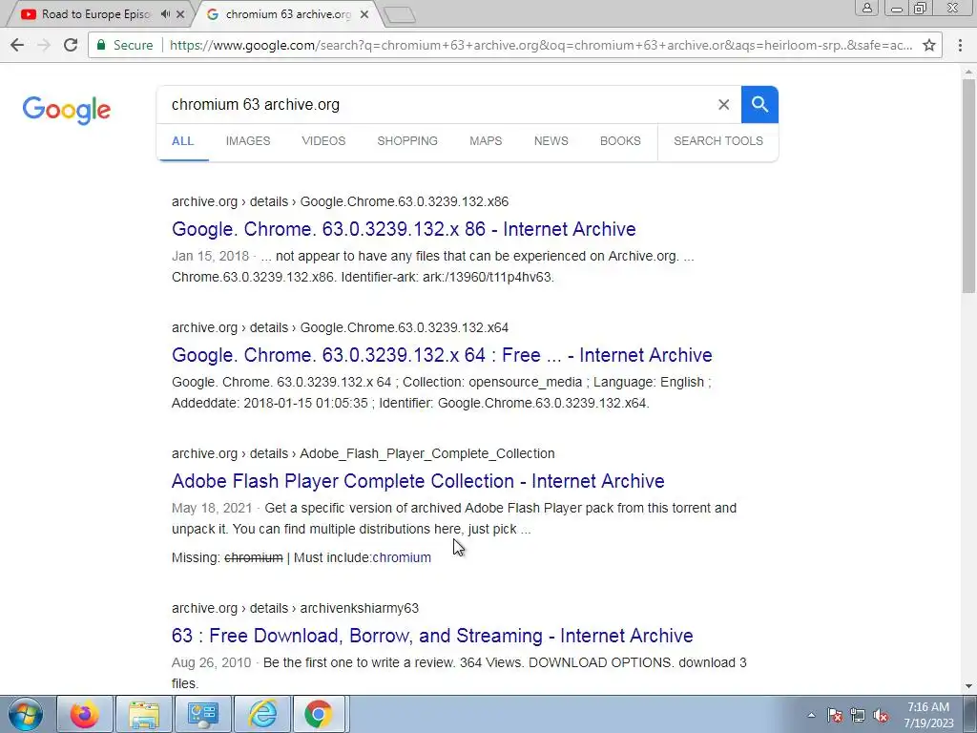Screen dimensions: 977x733
Task: Clear the search box with the X icon
Action: coord(723,105)
